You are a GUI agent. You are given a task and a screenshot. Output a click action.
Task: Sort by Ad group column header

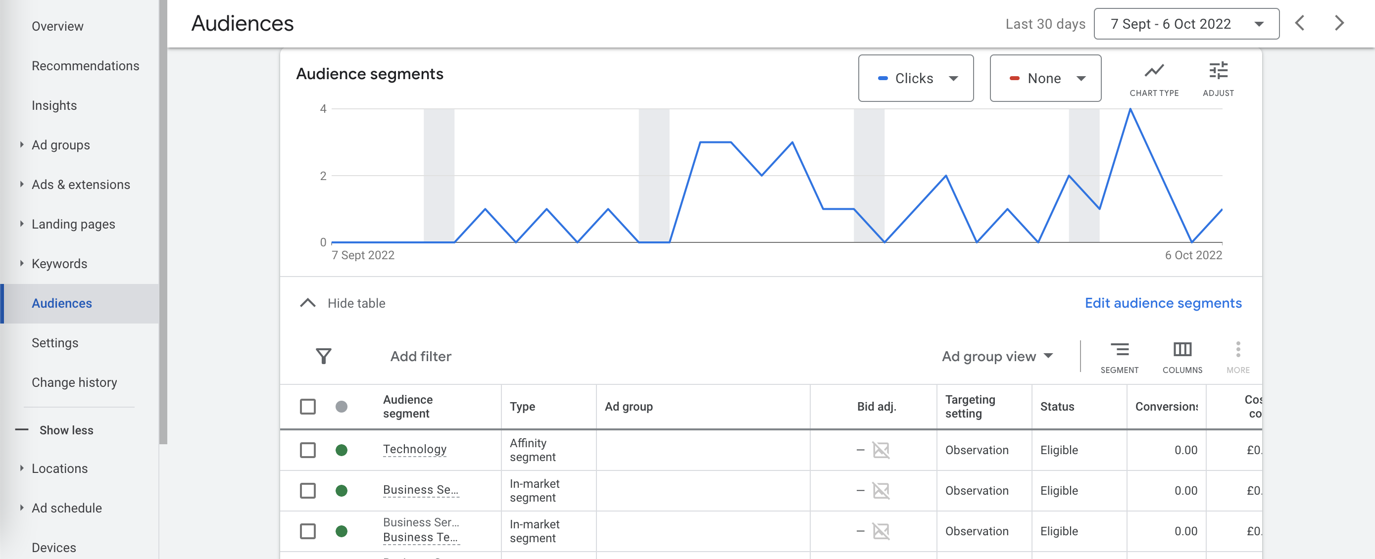(628, 407)
